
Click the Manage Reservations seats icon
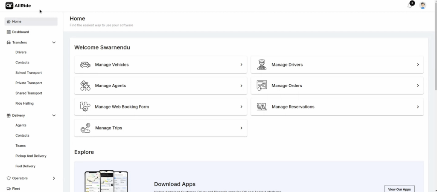pyautogui.click(x=262, y=107)
